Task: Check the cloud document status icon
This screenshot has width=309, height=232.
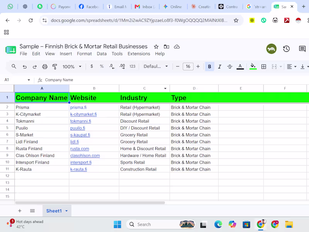Action: (x=177, y=47)
